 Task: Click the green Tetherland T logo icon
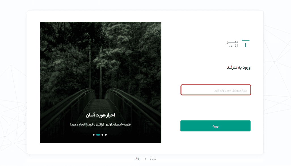pyautogui.click(x=246, y=44)
